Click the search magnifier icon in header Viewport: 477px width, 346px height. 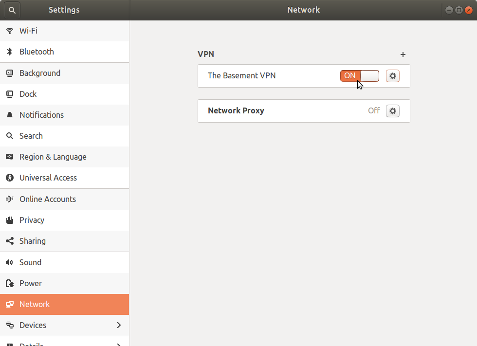click(12, 10)
